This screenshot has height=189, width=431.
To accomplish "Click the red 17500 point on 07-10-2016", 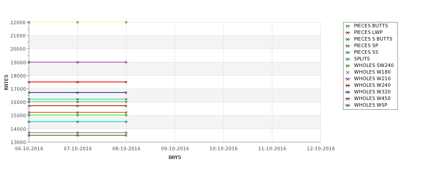I will pyautogui.click(x=77, y=82).
